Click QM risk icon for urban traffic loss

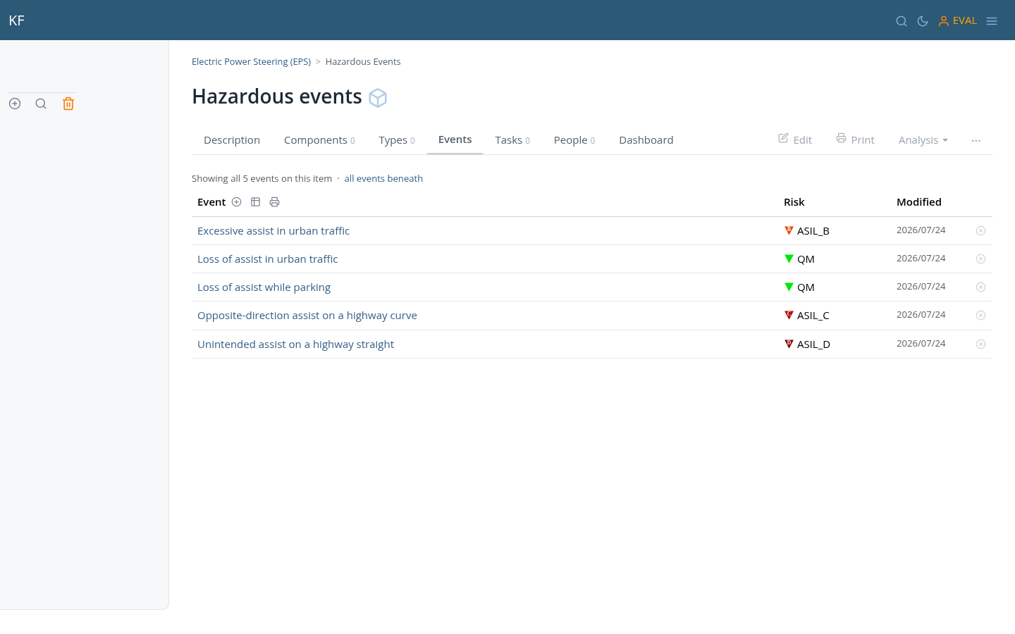[x=789, y=259]
